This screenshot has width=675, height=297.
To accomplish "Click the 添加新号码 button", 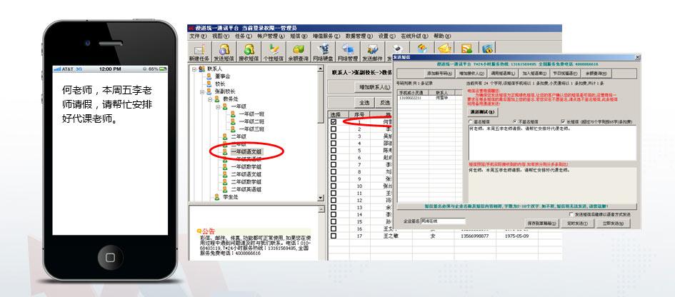I will 438,73.
